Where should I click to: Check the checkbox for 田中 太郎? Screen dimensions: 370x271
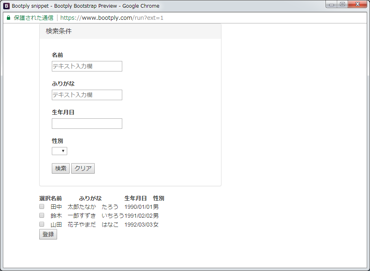[x=41, y=206]
